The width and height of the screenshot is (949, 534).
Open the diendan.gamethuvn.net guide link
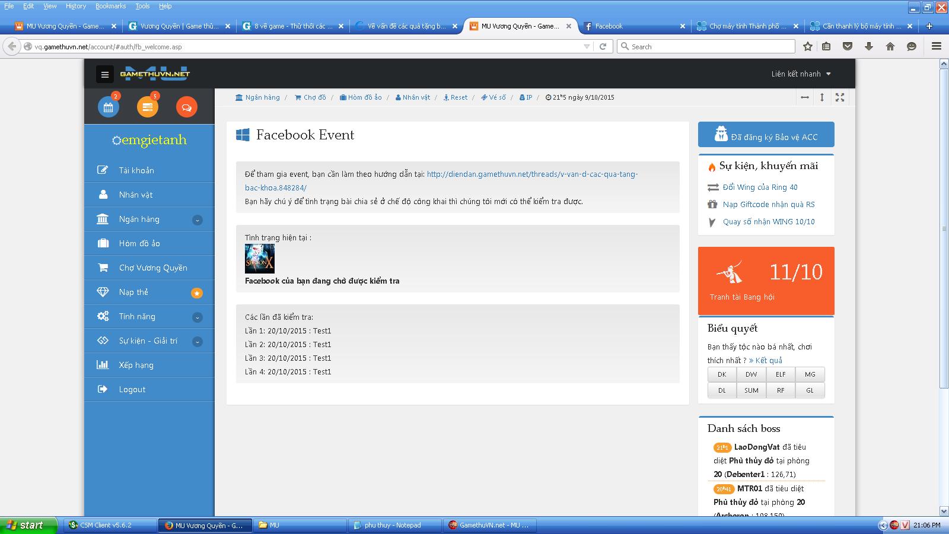(441, 181)
